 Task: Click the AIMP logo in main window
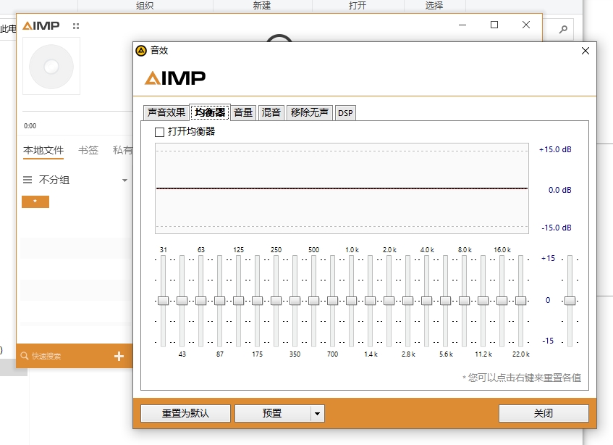click(41, 26)
